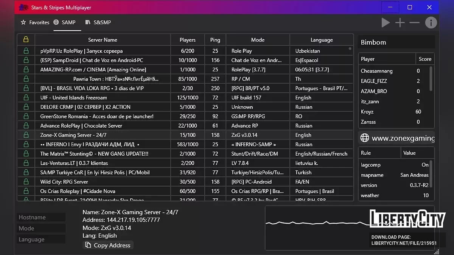Click the Hostname filter field
454x255 pixels.
pos(41,217)
